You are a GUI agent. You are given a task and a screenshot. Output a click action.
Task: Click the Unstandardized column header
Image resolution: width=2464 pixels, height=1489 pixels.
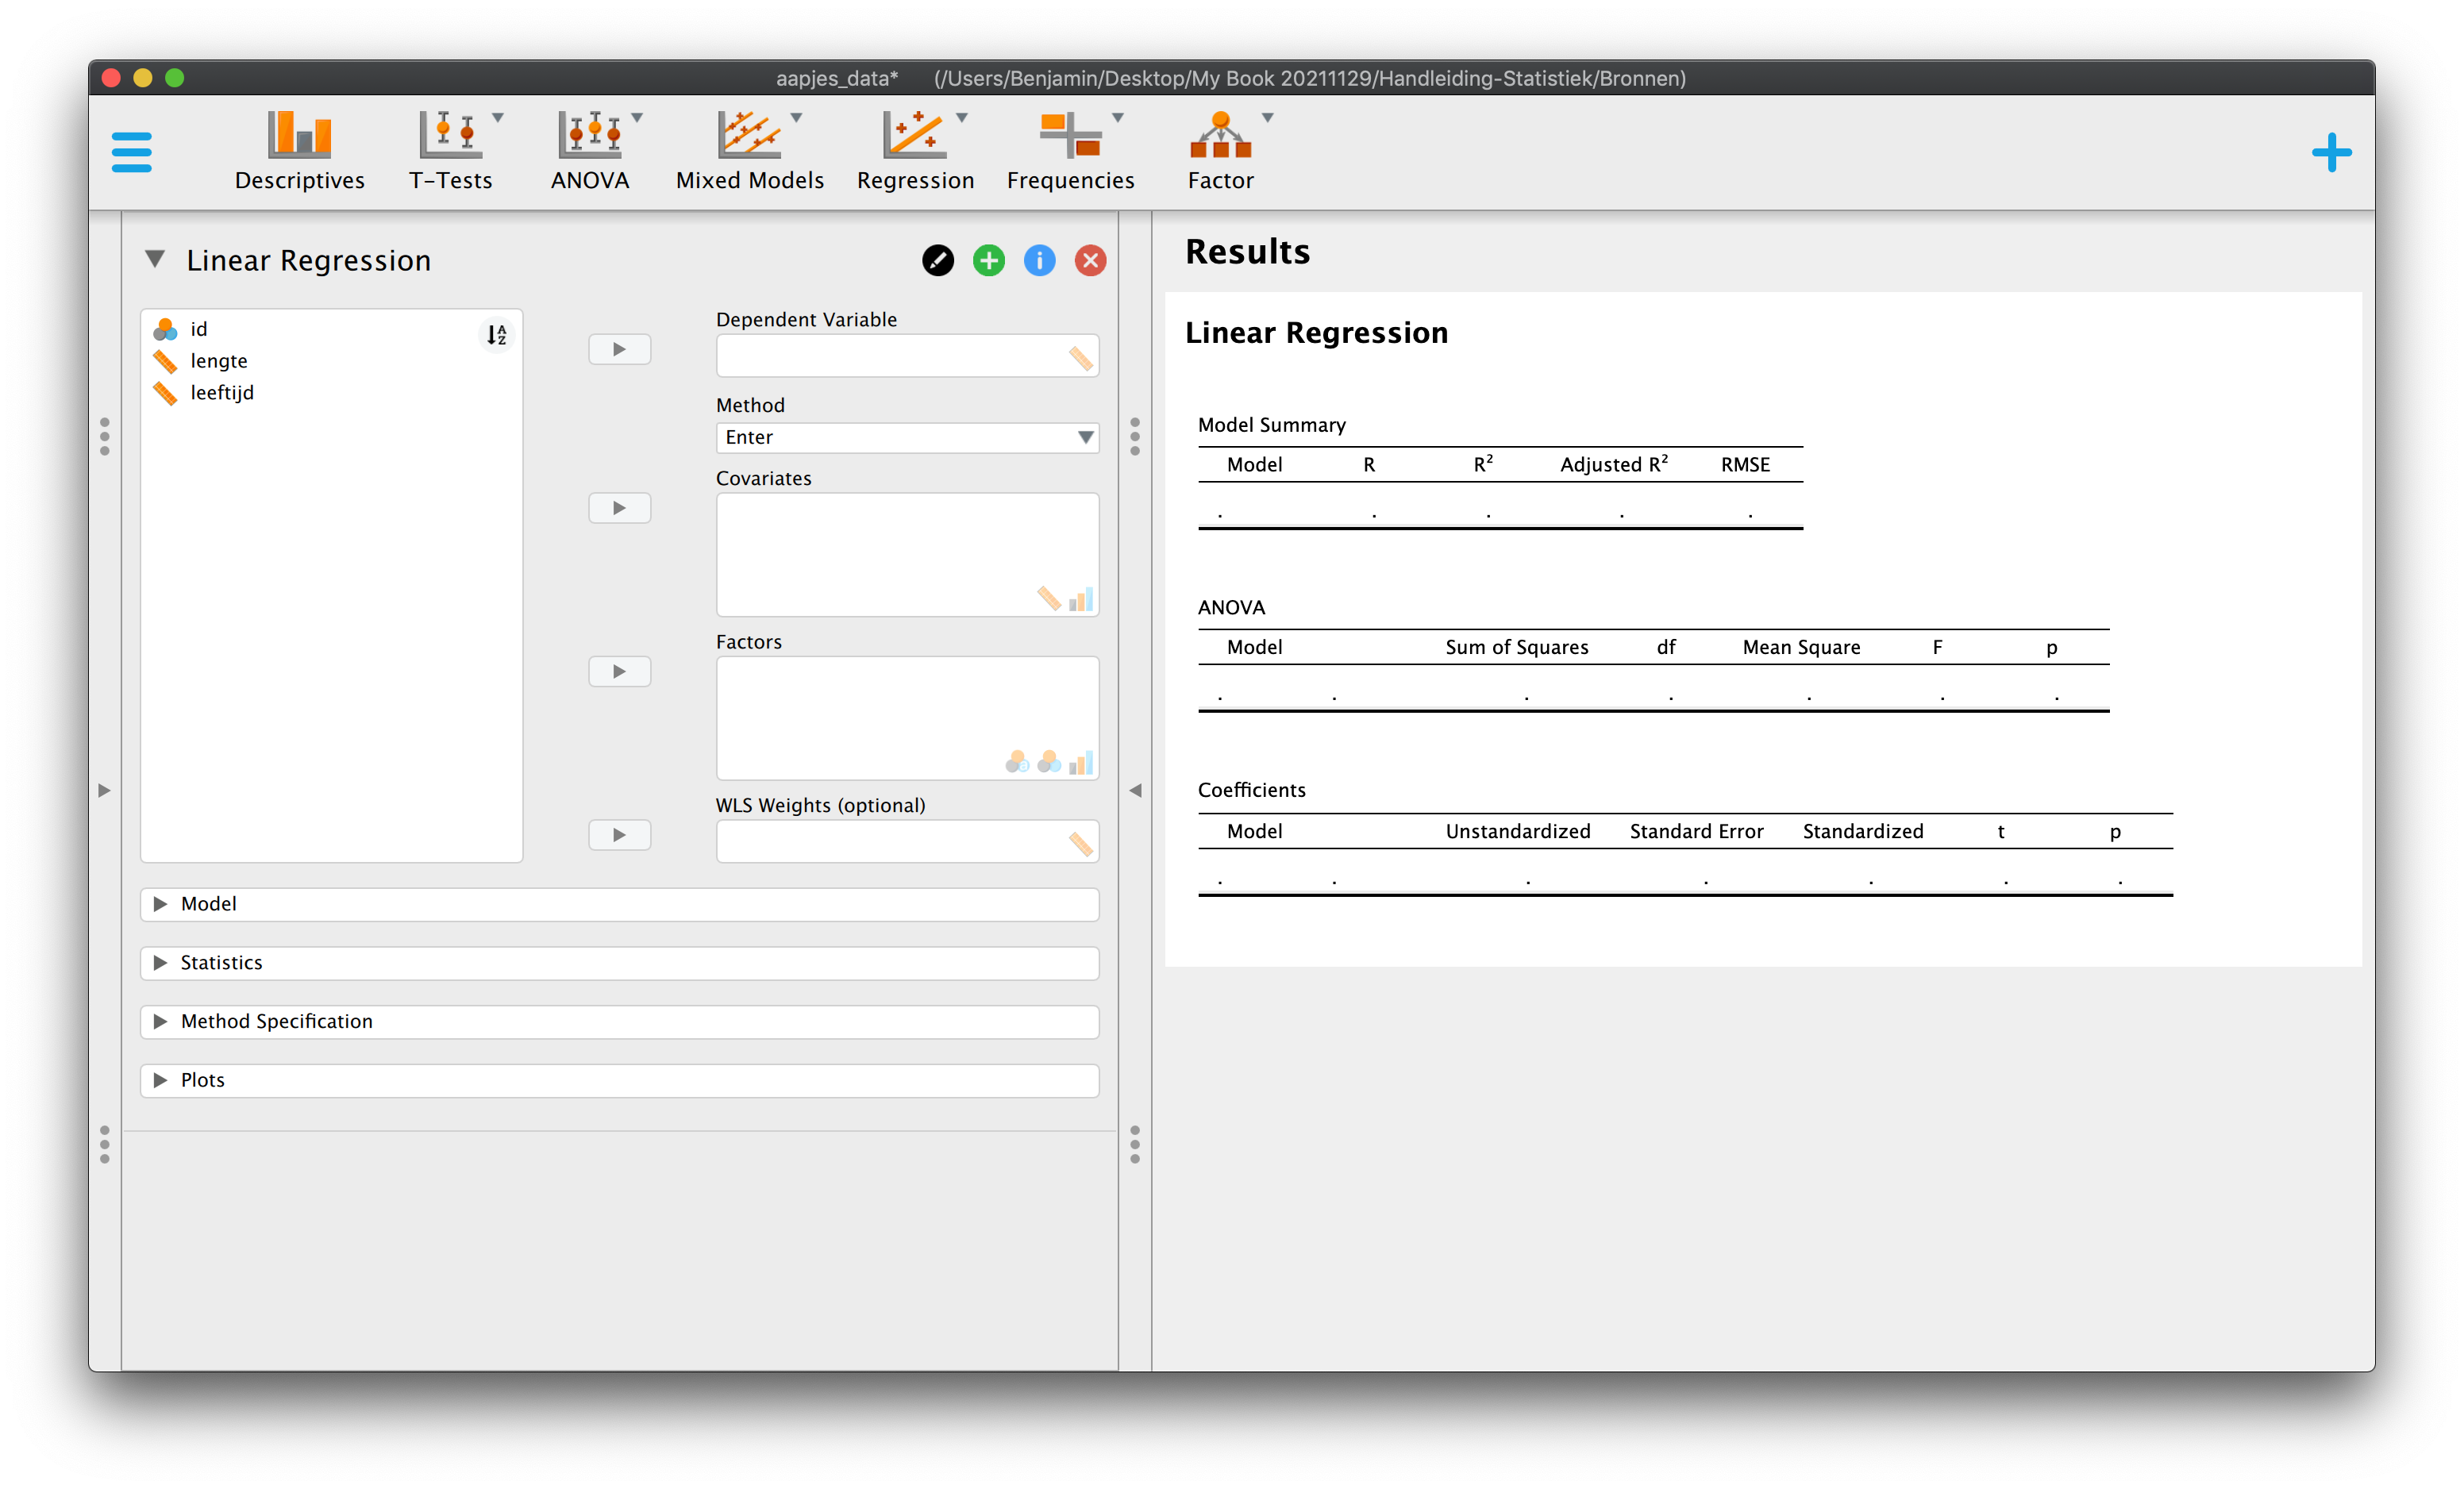pyautogui.click(x=1517, y=831)
